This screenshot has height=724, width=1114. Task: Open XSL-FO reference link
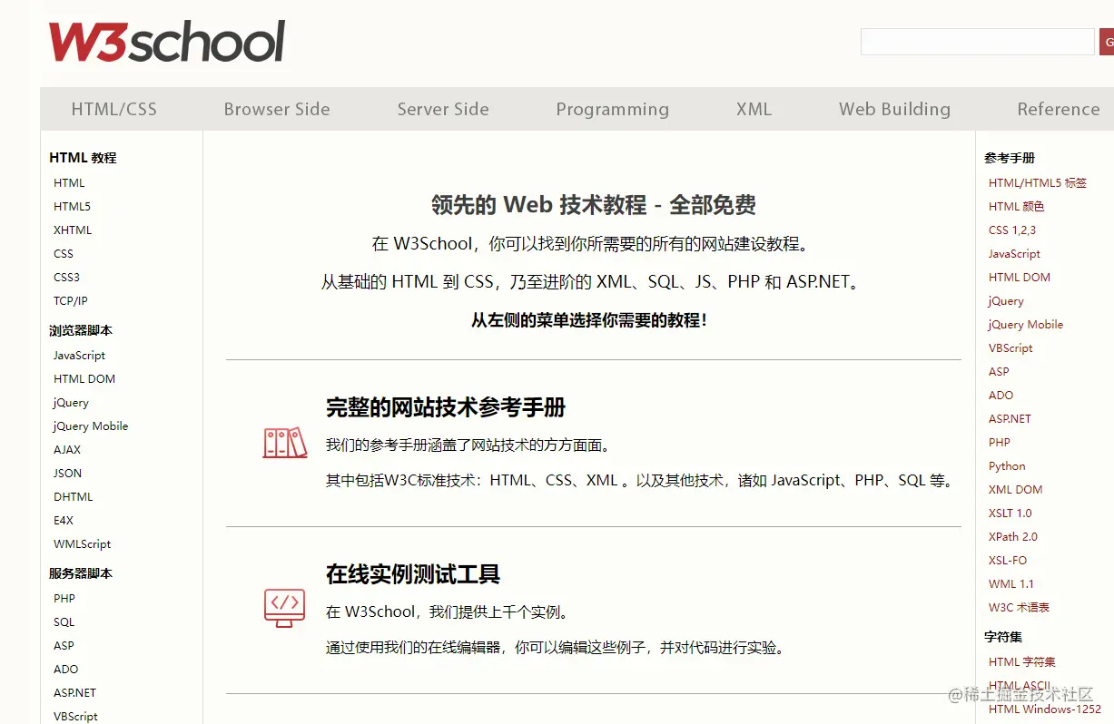pos(1008,560)
